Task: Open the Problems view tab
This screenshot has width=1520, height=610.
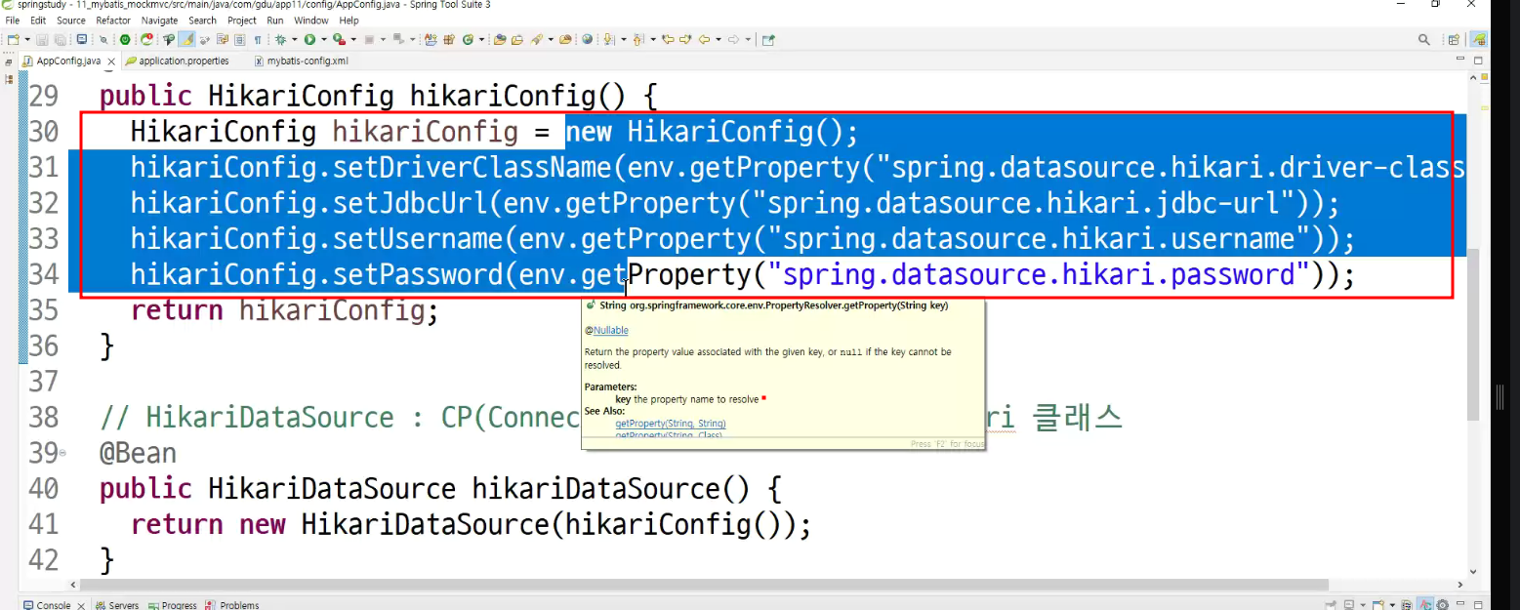Action: click(x=232, y=605)
